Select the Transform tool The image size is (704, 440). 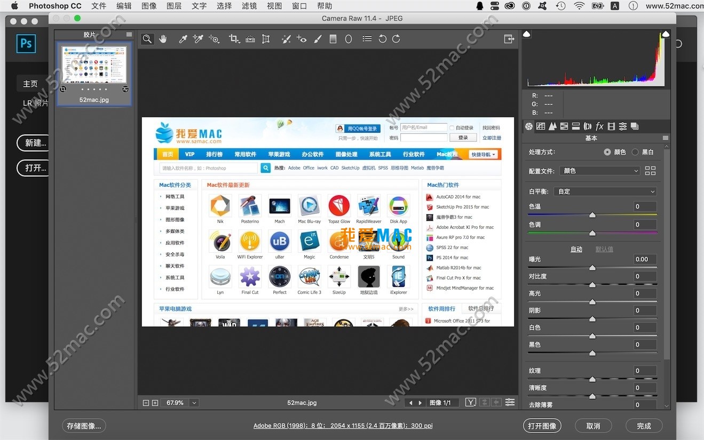tap(266, 39)
